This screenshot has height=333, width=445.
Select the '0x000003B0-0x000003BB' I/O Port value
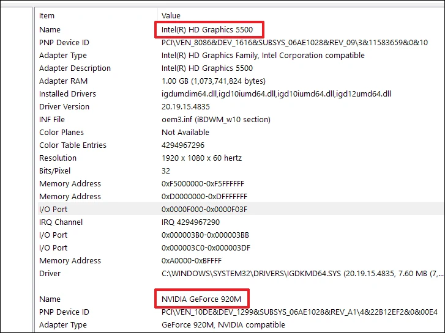coord(205,235)
